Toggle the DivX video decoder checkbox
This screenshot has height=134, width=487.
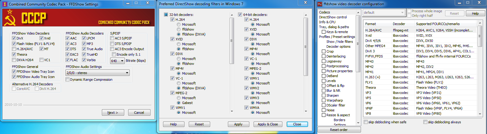click(14, 38)
